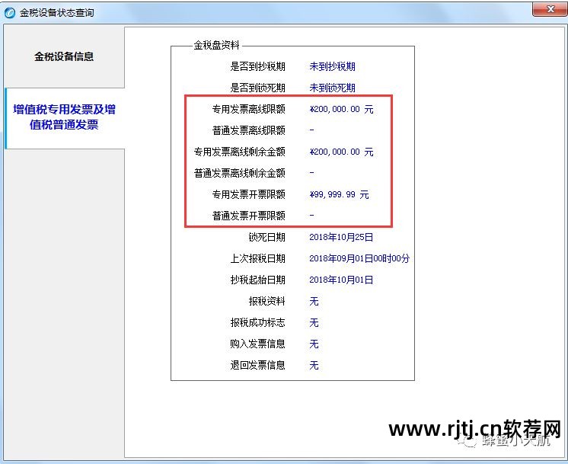Screen dimensions: 568x464
Task: Select the 增值税专用发票及增值税普通发票 tab
Action: 65,117
